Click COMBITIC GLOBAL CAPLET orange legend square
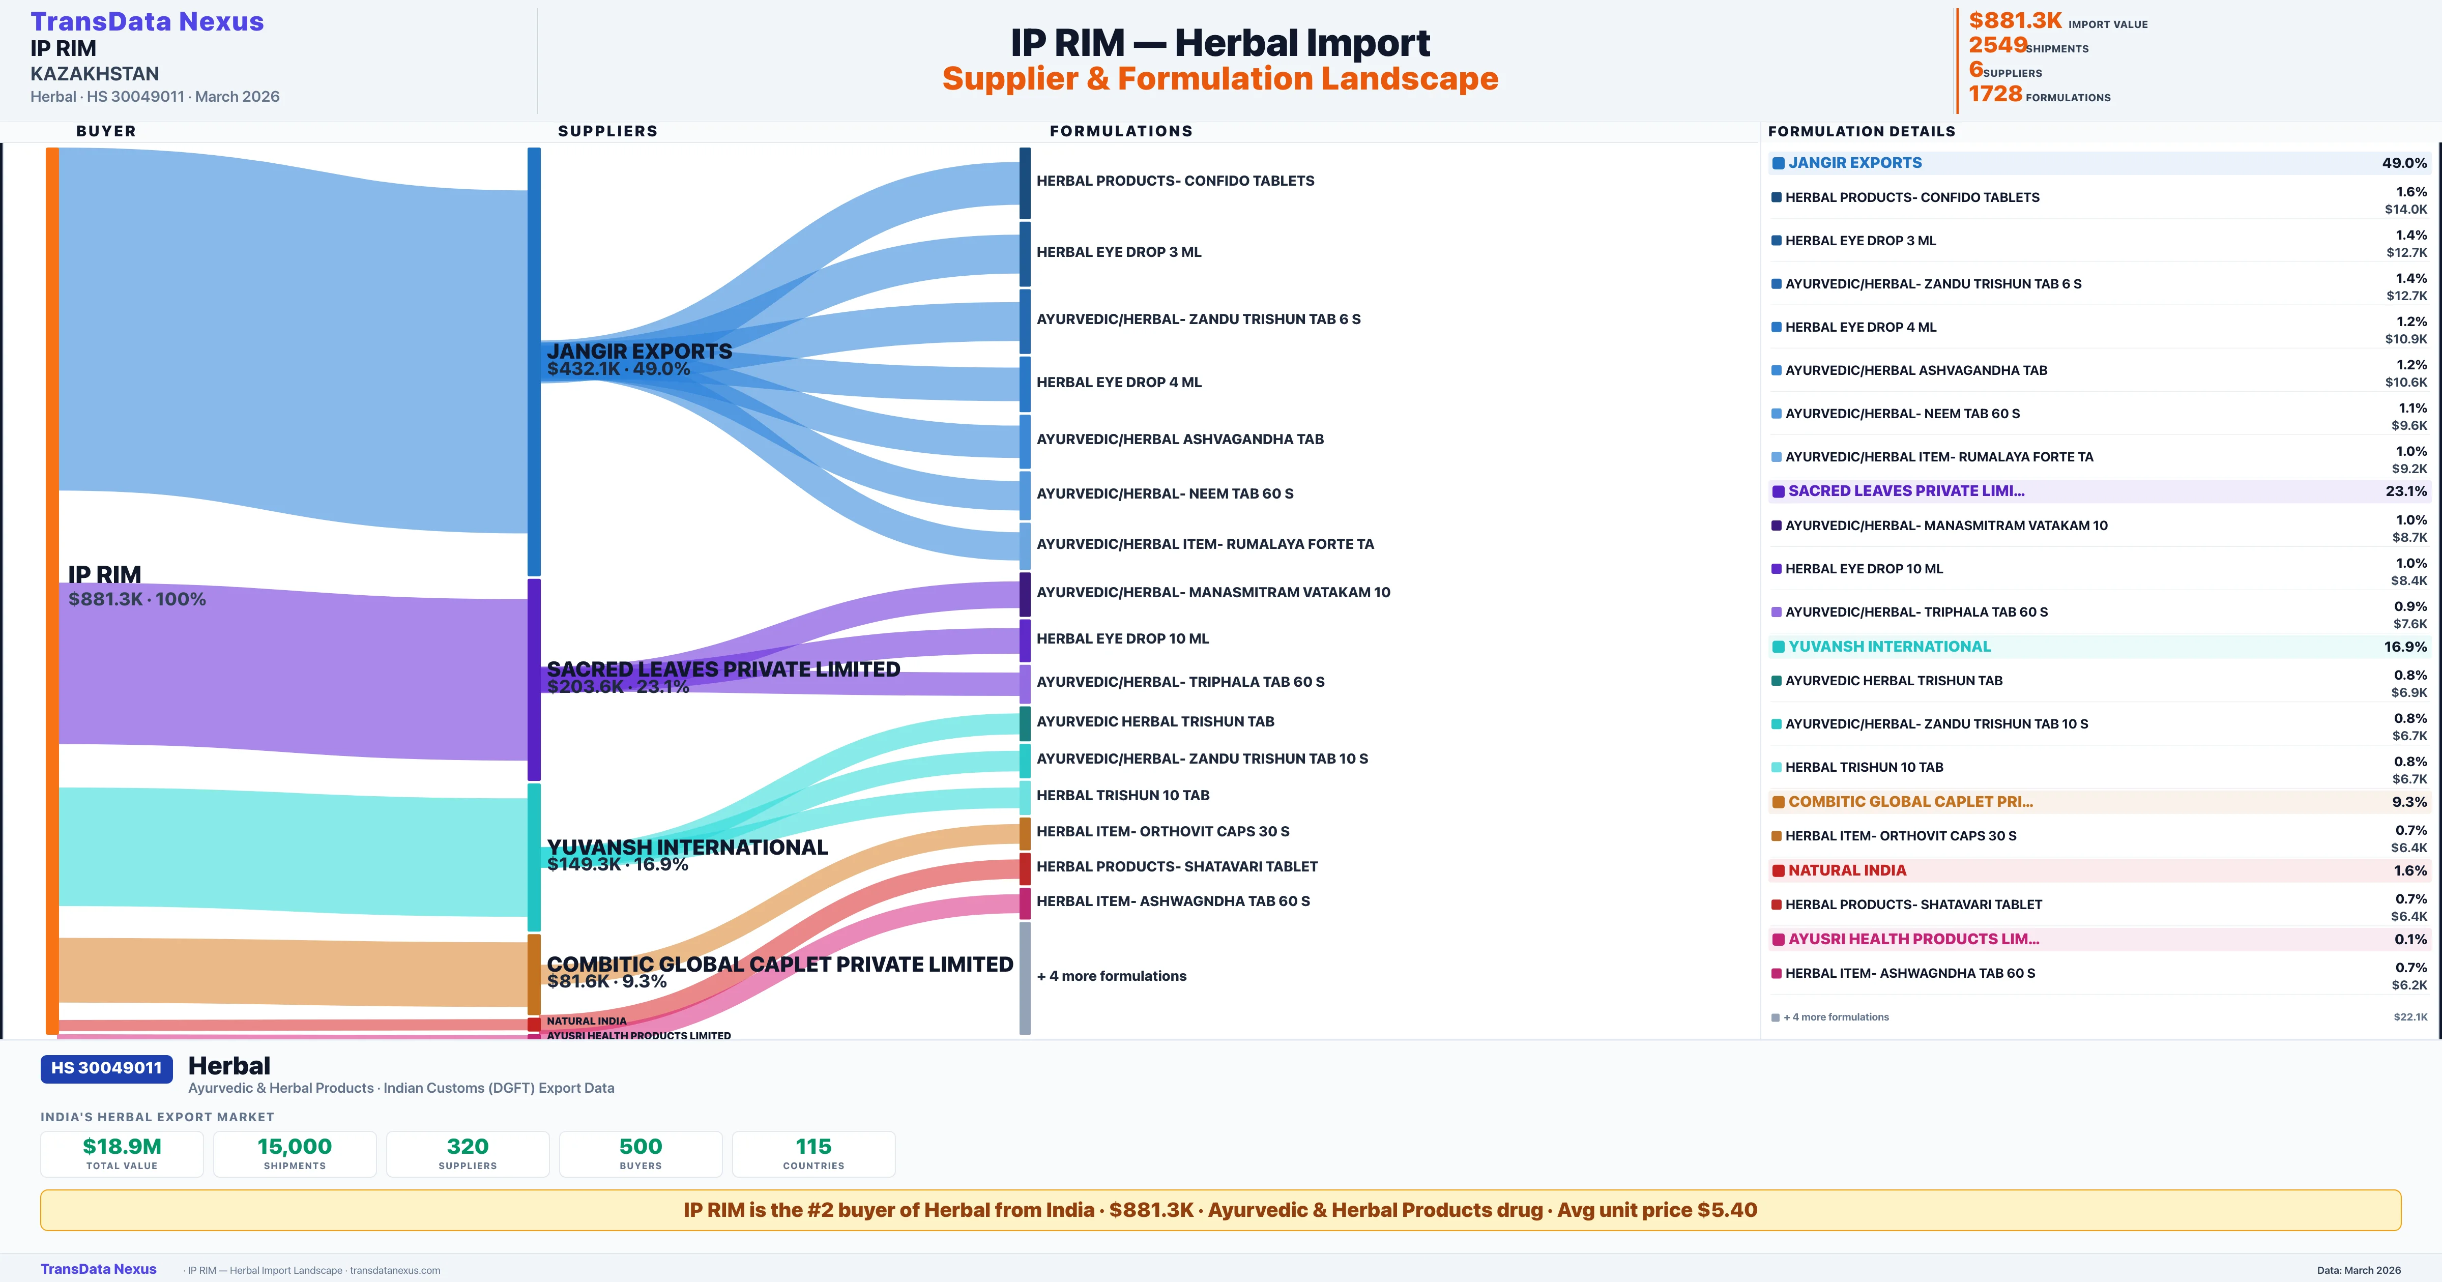The width and height of the screenshot is (2442, 1282). [x=1779, y=802]
